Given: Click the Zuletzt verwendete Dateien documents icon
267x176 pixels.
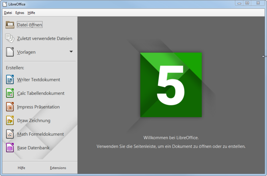Looking at the screenshot, I should (10, 38).
